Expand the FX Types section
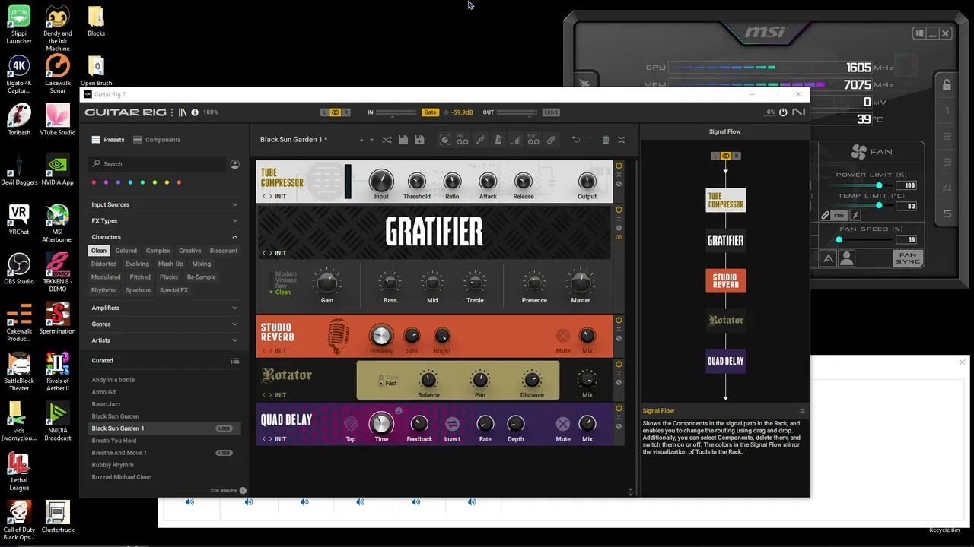 (164, 221)
